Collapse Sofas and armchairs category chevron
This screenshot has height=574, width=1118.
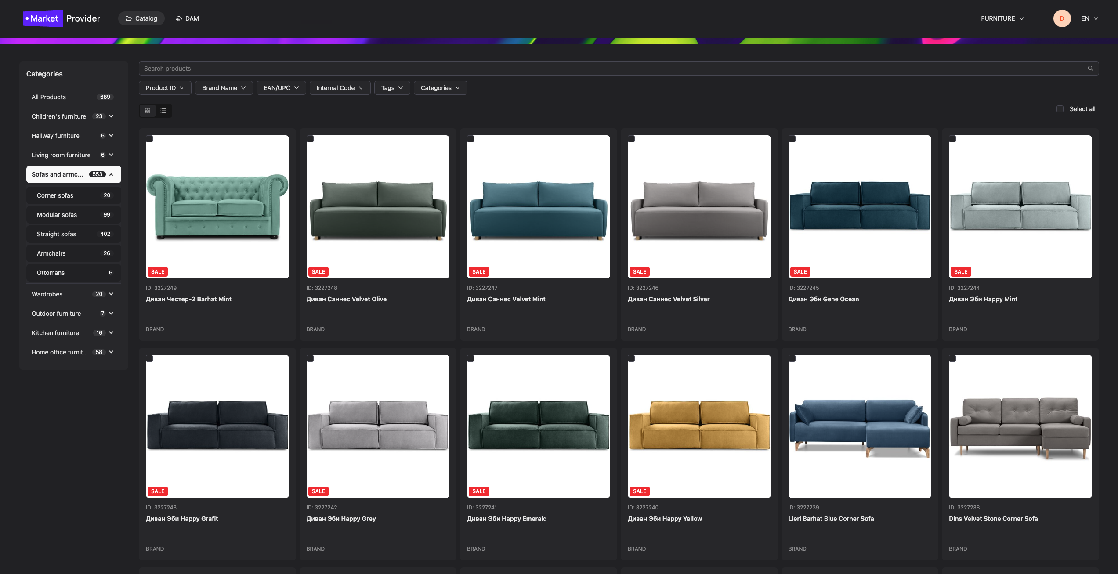[111, 174]
